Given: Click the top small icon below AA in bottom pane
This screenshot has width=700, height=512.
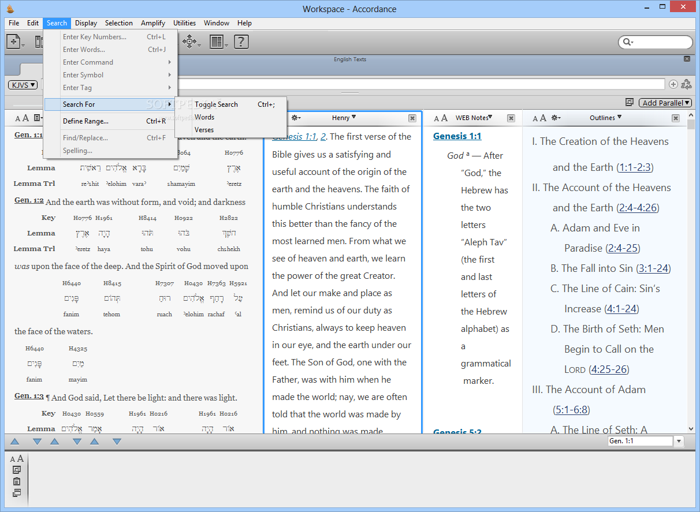Looking at the screenshot, I should 17,470.
